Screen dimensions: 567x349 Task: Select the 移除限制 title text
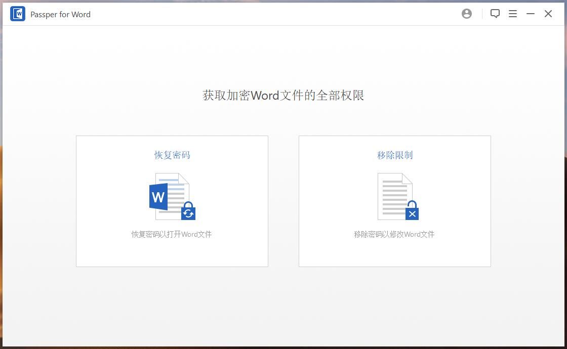coord(395,155)
